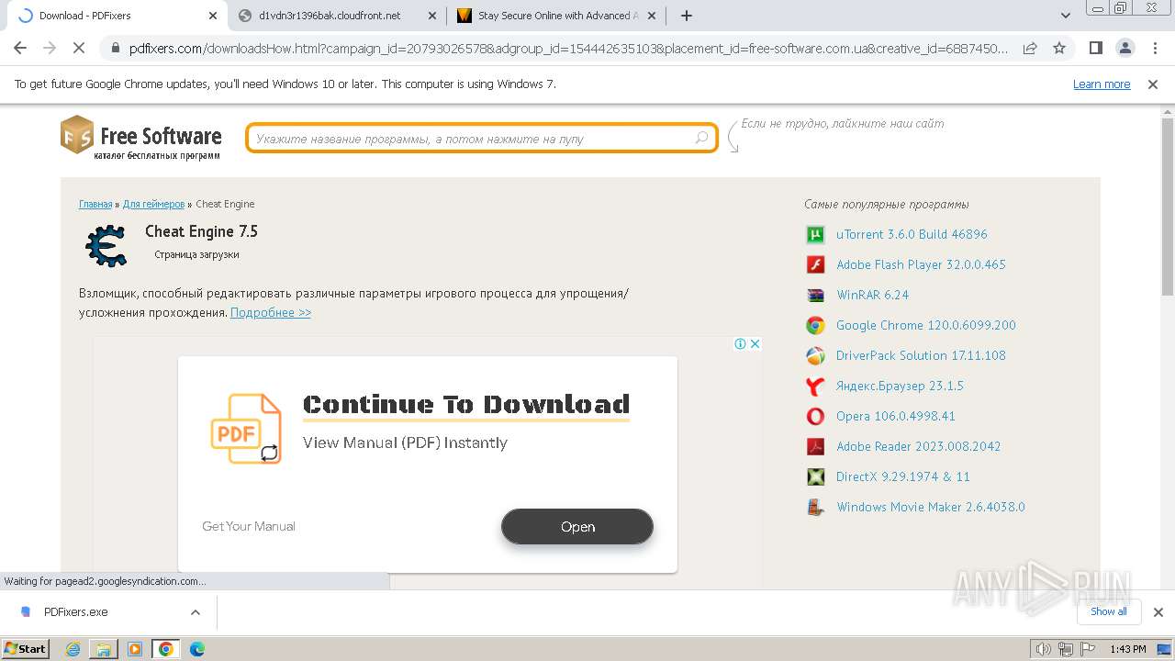The image size is (1175, 661).
Task: Open Internet Explorer from taskbar
Action: [x=73, y=649]
